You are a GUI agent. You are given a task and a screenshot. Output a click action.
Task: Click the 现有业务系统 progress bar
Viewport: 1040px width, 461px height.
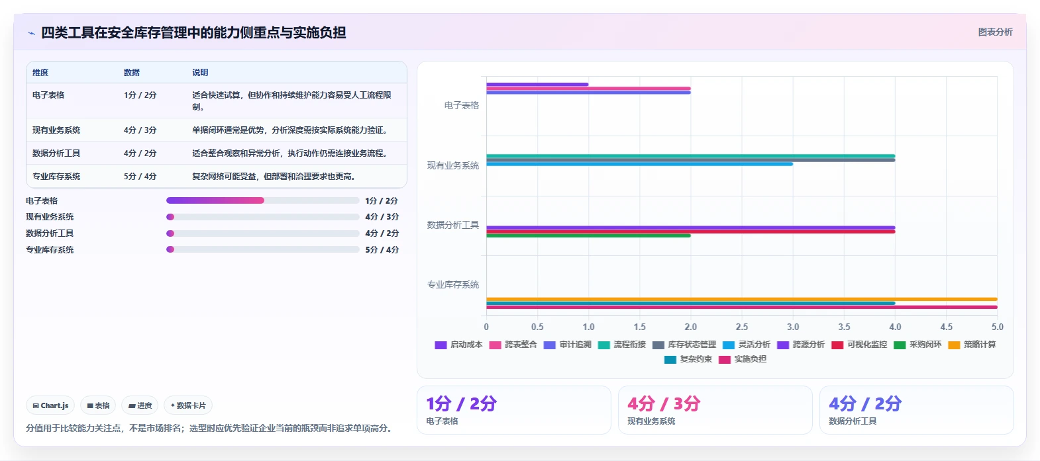(x=262, y=217)
